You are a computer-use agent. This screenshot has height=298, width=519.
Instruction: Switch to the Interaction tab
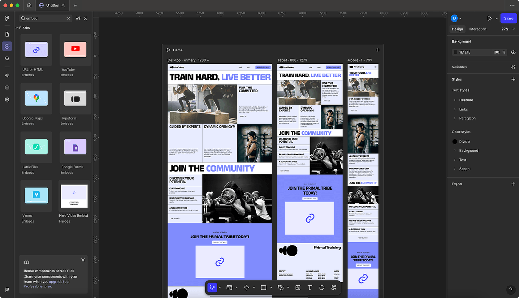coord(477,29)
